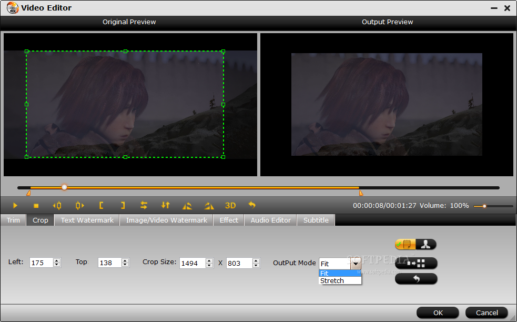Set trim end with right bracket

point(123,206)
